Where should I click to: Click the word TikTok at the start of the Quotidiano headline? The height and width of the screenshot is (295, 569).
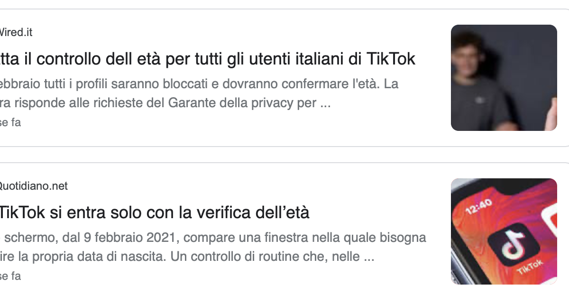tap(24, 212)
